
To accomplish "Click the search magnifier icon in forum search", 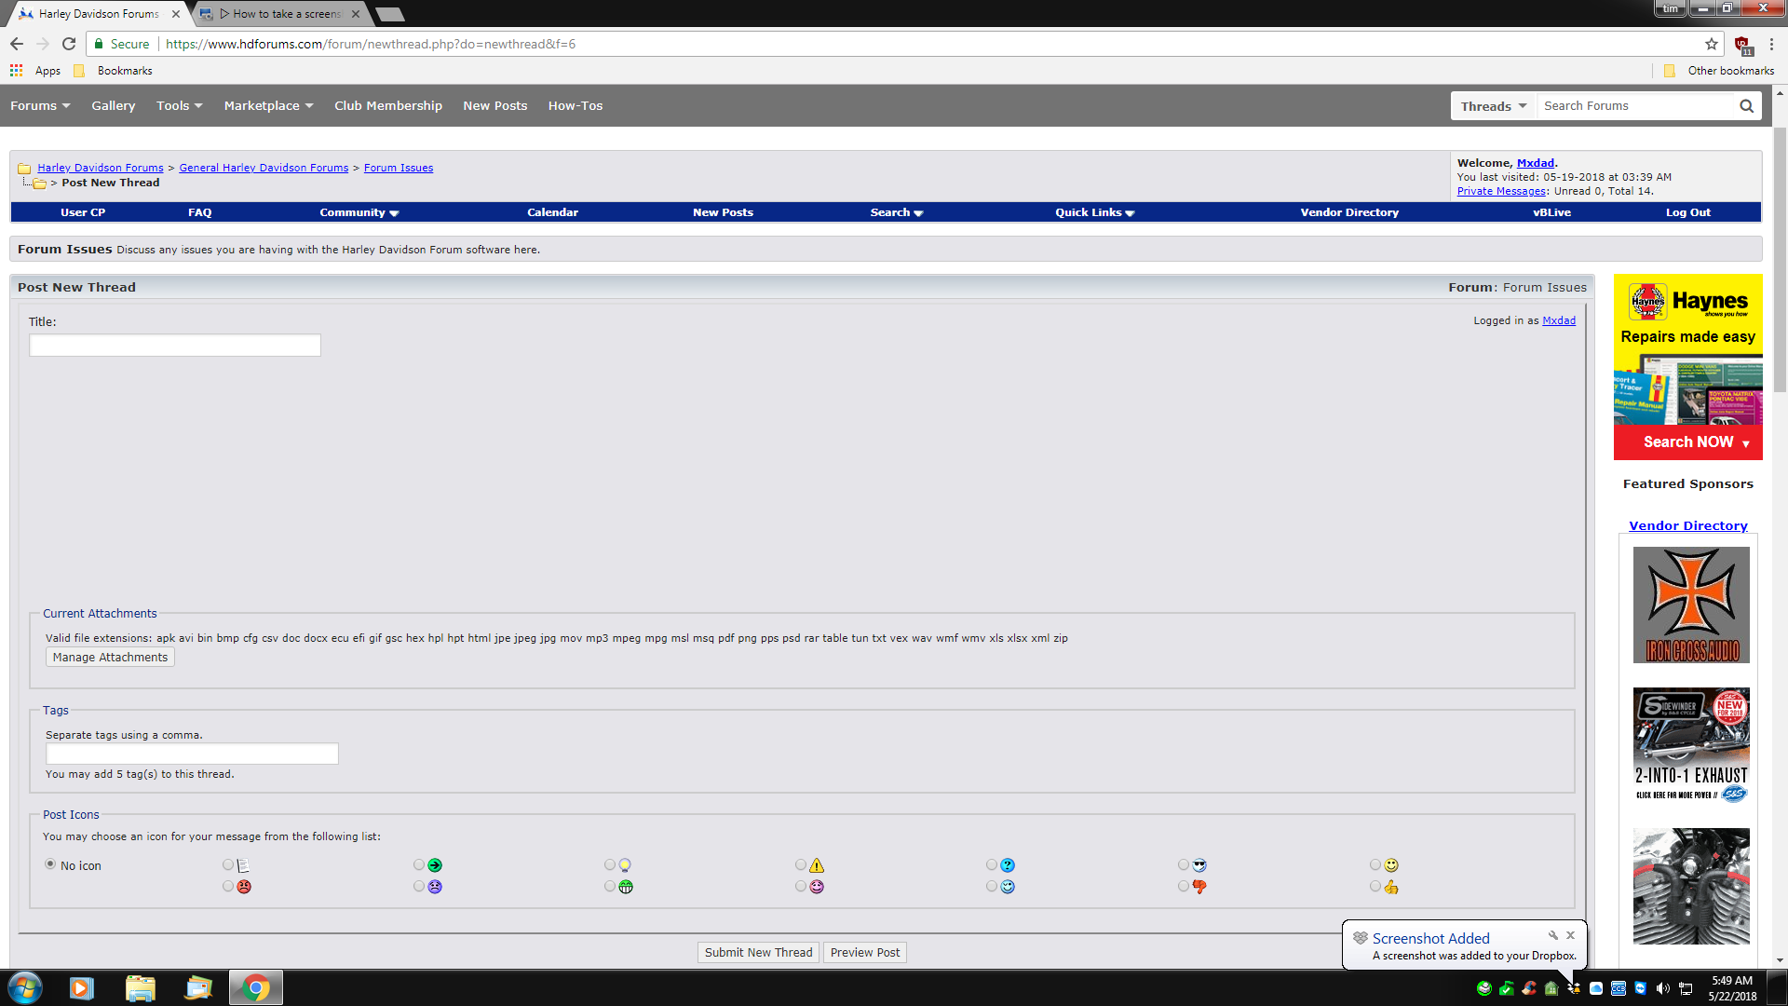I will (1746, 106).
